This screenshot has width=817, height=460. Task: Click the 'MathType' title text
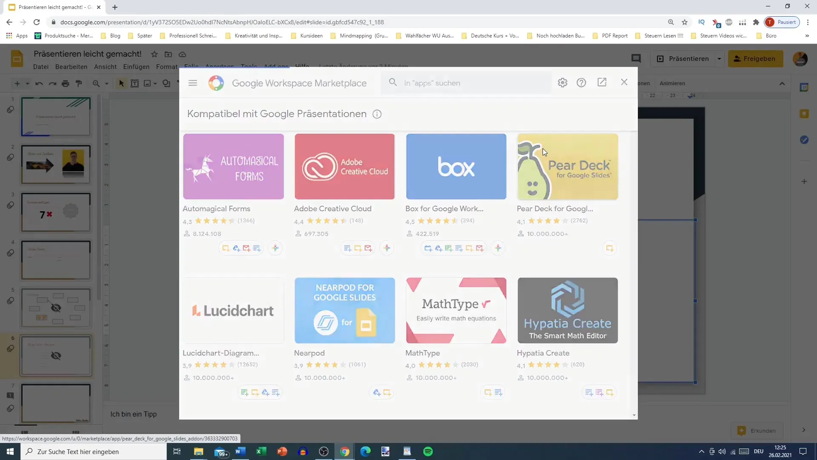pyautogui.click(x=423, y=353)
